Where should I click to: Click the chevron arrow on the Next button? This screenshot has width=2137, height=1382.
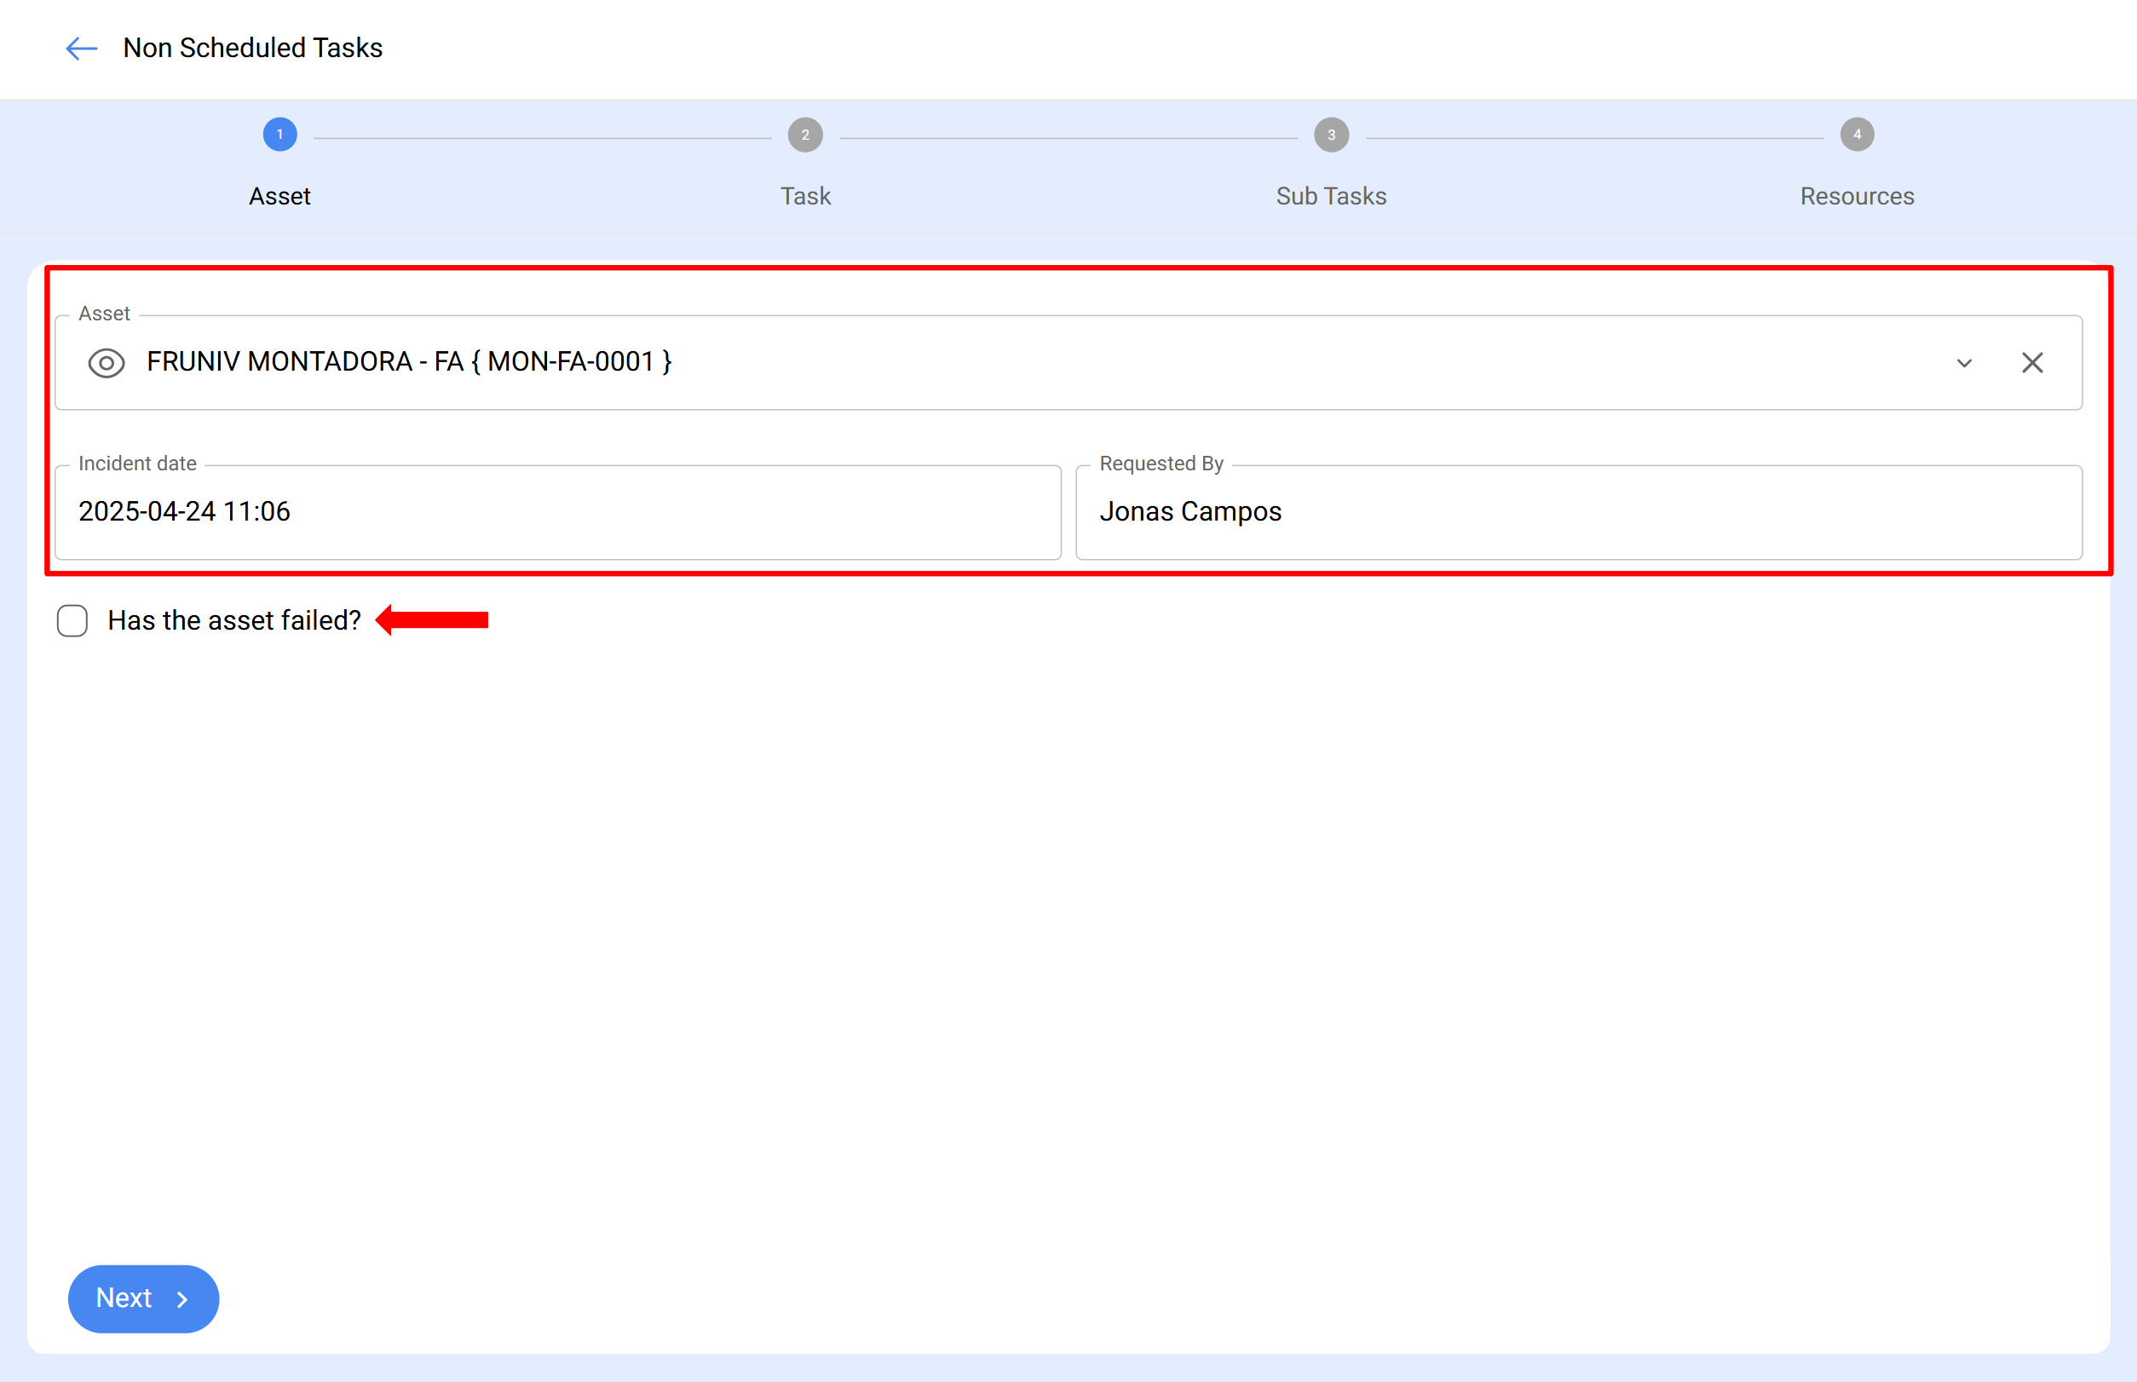pyautogui.click(x=182, y=1299)
